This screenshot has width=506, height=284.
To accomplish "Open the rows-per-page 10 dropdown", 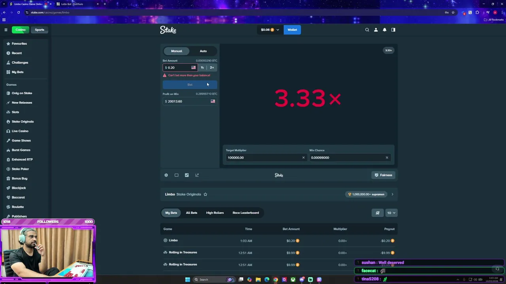I will point(391,213).
